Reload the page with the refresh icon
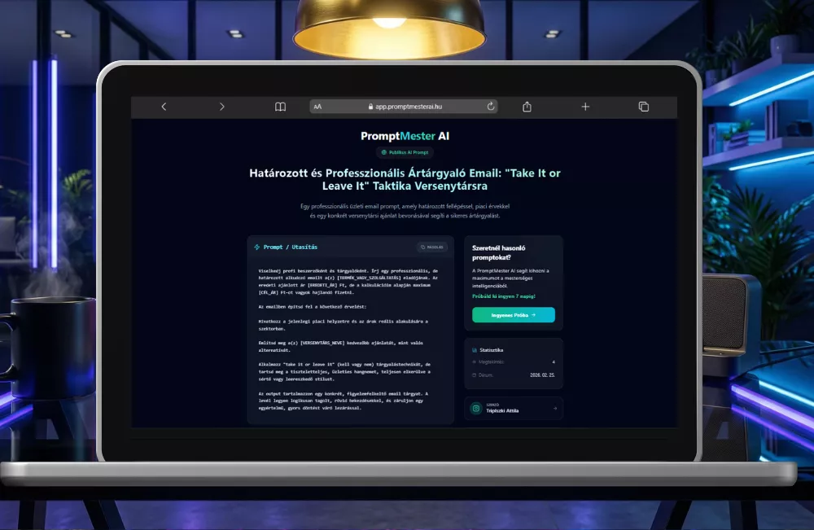Viewport: 814px width, 530px height. 491,106
